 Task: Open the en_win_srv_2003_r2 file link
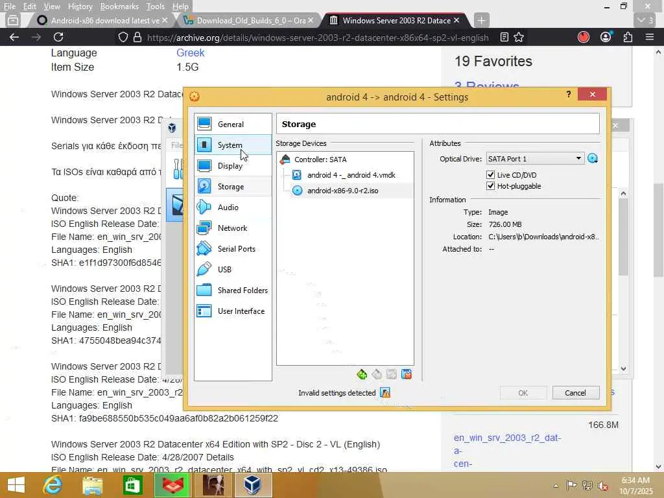tap(507, 451)
